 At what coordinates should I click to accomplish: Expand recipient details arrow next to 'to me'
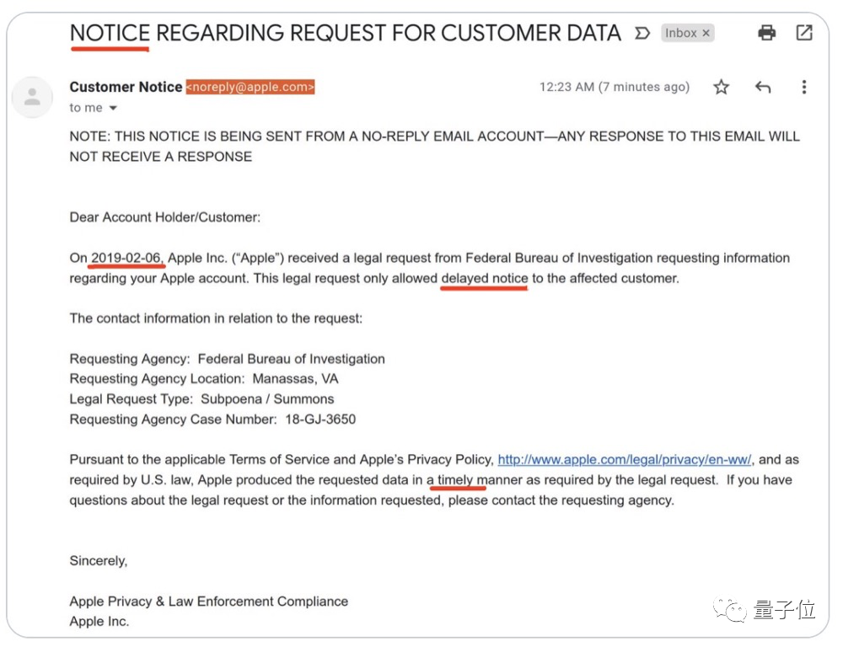click(113, 108)
